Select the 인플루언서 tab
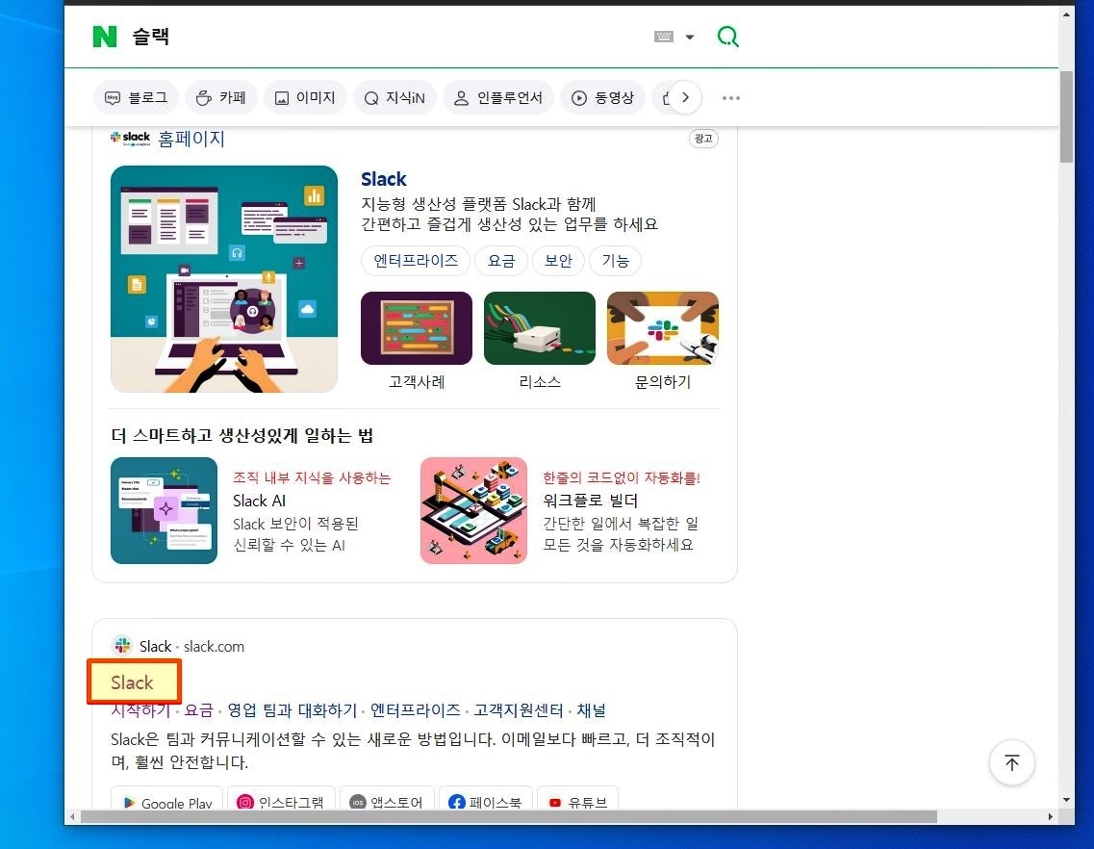Image resolution: width=1094 pixels, height=849 pixels. 498,98
